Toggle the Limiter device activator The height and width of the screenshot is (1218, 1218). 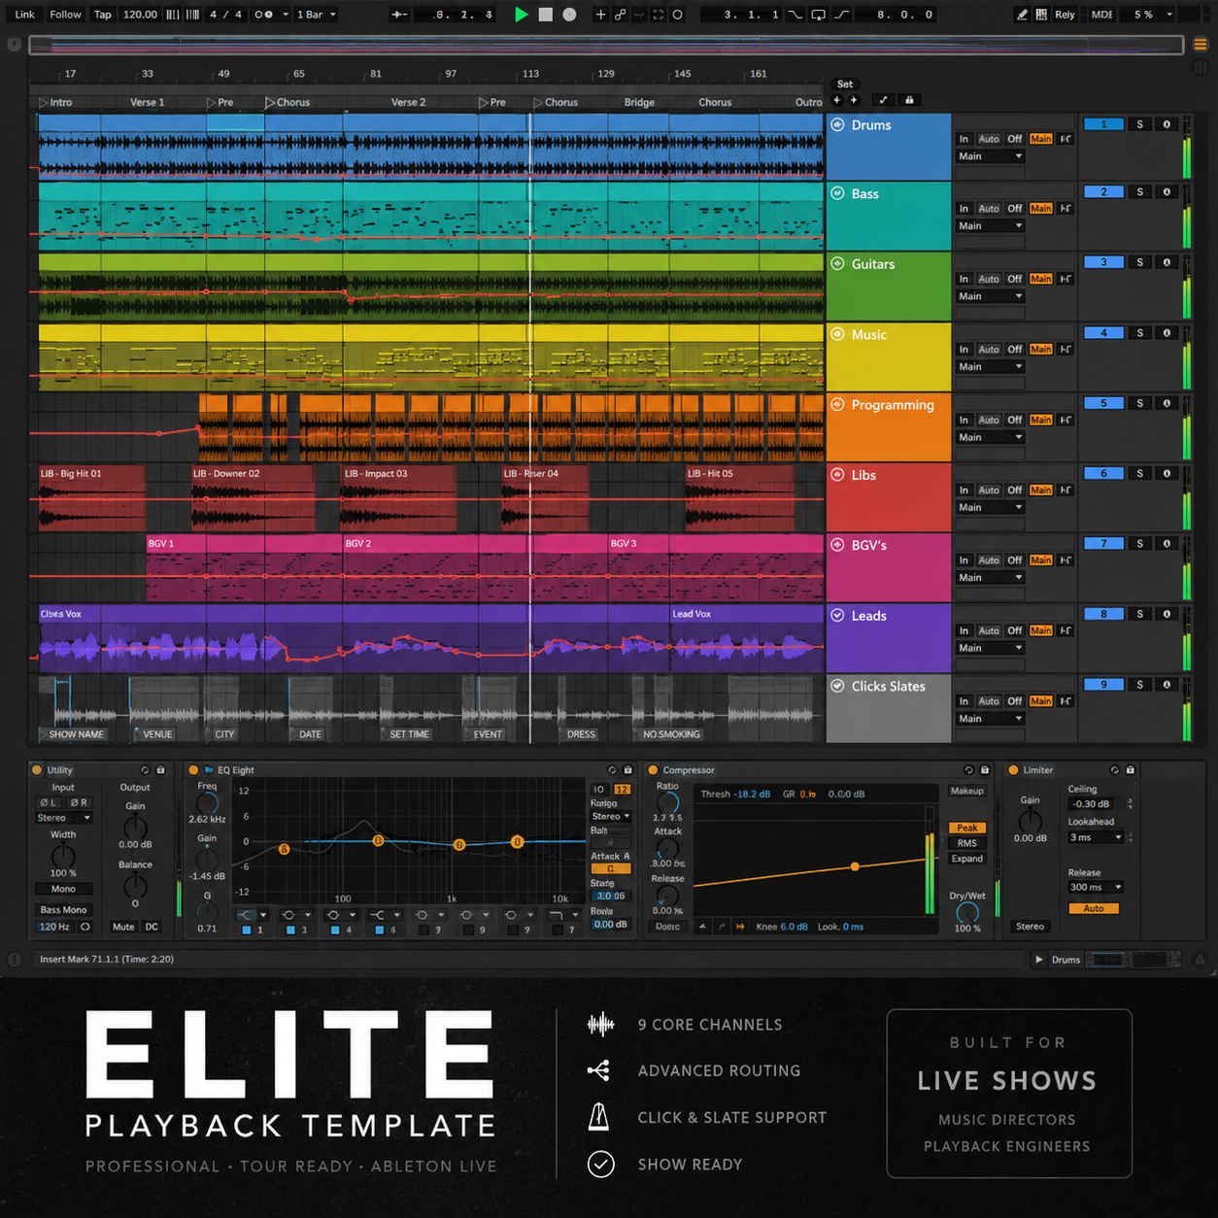click(1013, 770)
